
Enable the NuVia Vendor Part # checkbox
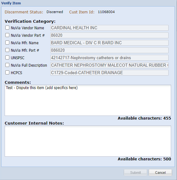tap(7, 35)
